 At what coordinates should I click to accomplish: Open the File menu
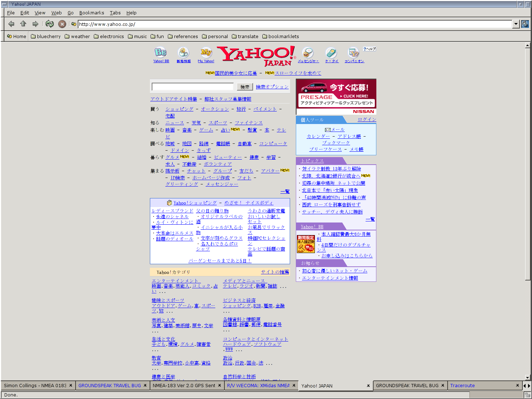tap(11, 13)
